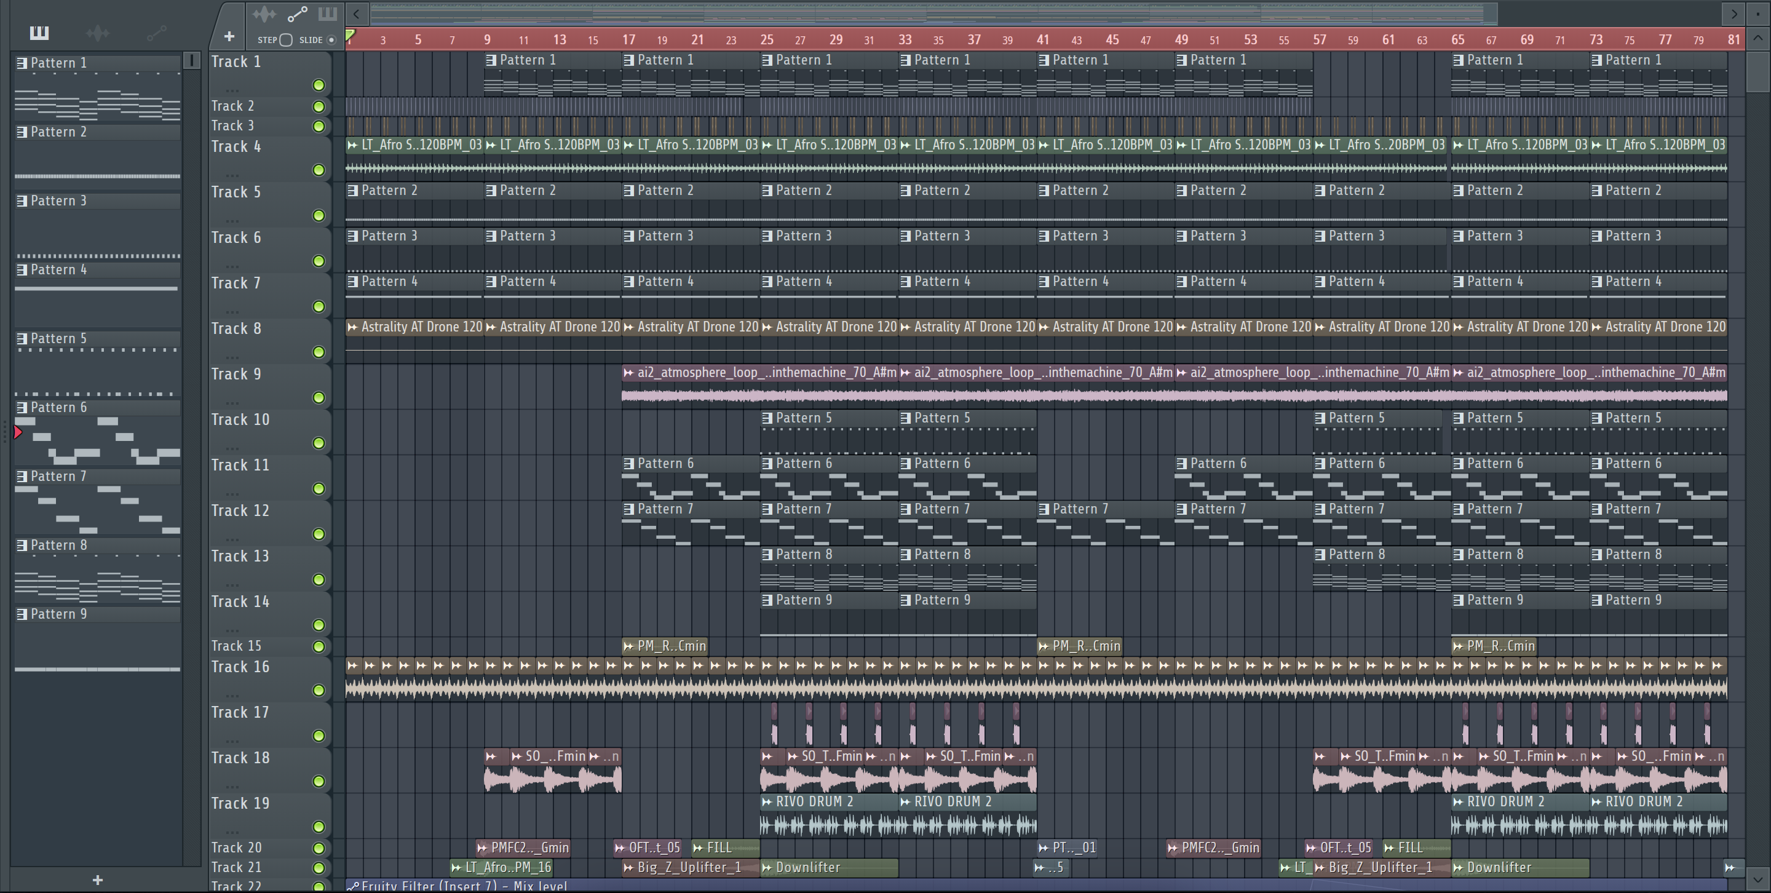
Task: Mute Track 4 using its green LED
Action: (319, 170)
